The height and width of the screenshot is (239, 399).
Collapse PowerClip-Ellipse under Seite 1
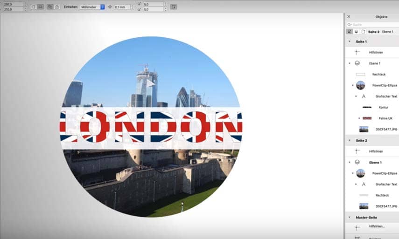pos(353,85)
